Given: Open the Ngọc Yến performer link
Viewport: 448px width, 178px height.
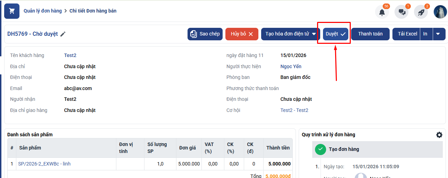Looking at the screenshot, I should point(291,66).
